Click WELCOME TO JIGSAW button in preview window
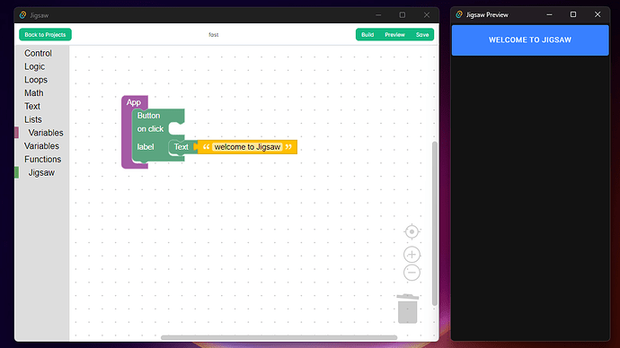This screenshot has width=620, height=348. (x=530, y=39)
